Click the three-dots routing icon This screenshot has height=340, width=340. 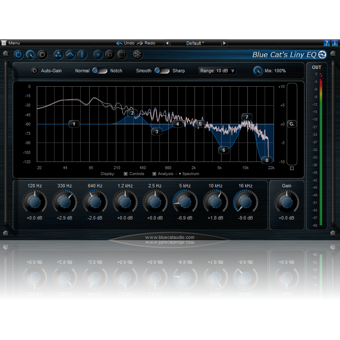click(x=58, y=55)
